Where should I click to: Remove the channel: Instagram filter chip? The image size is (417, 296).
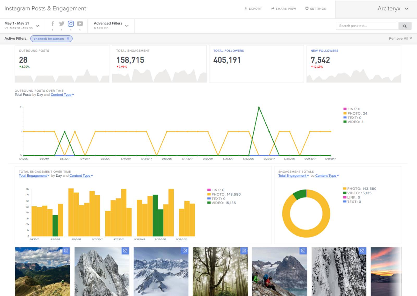pos(68,39)
